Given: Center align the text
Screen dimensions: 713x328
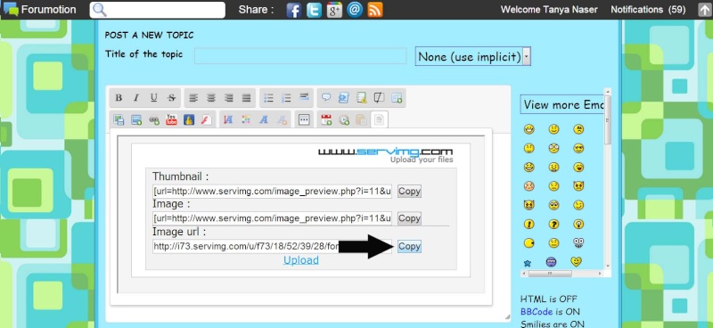Looking at the screenshot, I should [211, 98].
